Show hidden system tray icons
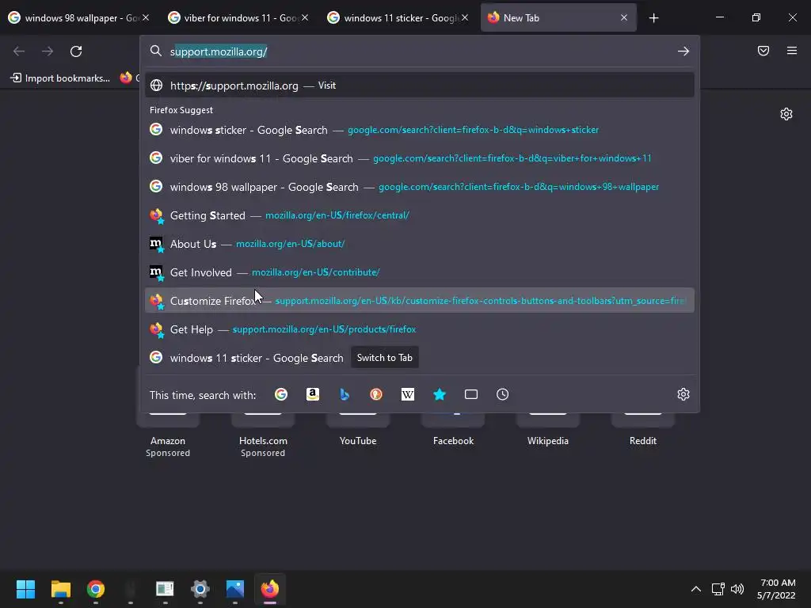The width and height of the screenshot is (811, 608). 696,589
